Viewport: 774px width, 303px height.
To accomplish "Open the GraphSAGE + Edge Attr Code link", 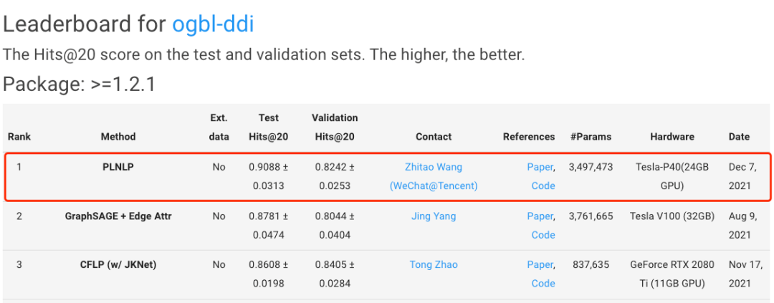I will 543,234.
